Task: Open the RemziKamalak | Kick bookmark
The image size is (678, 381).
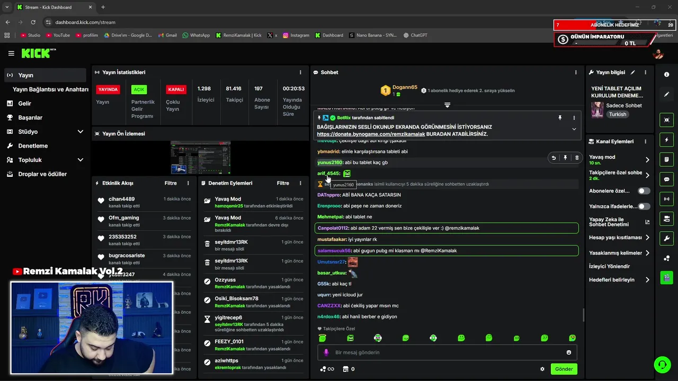Action: (238, 35)
